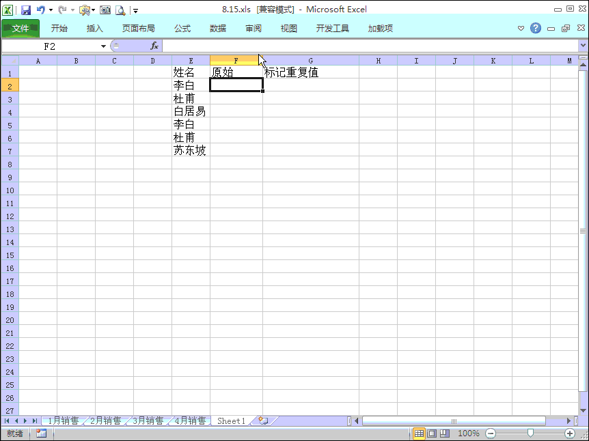Select cell E3 containing 杜甫
Viewport: 589px width, 441px height.
(191, 98)
